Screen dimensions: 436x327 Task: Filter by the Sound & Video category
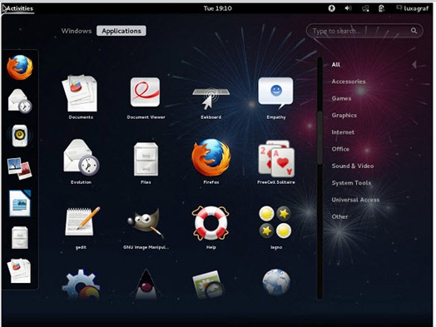[353, 166]
